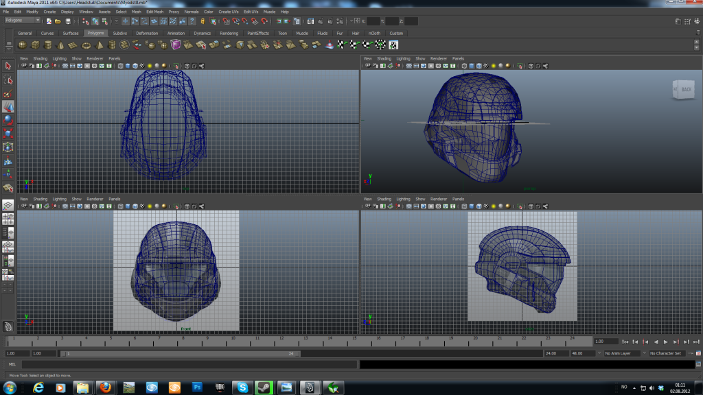Viewport: 703px width, 395px height.
Task: Click the range slider bar handle
Action: coord(181,354)
